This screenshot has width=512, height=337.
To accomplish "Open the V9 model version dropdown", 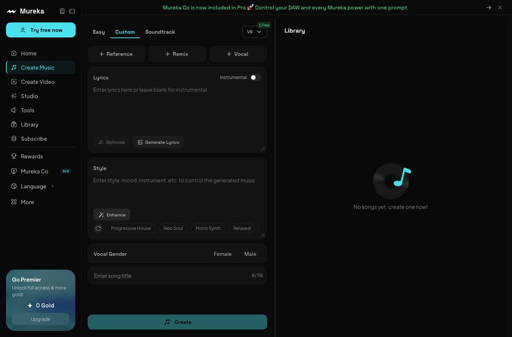I will coord(255,32).
